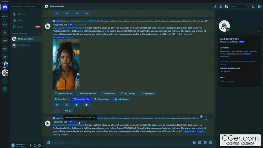Open the Web link button
263x148 pixels.
pyautogui.click(x=68, y=111)
